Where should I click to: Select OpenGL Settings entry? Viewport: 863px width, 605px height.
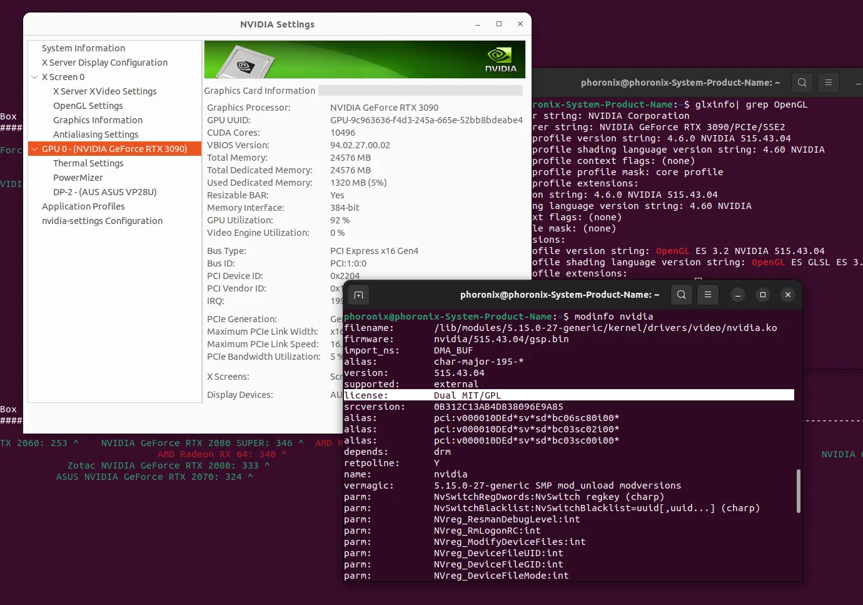pyautogui.click(x=88, y=106)
